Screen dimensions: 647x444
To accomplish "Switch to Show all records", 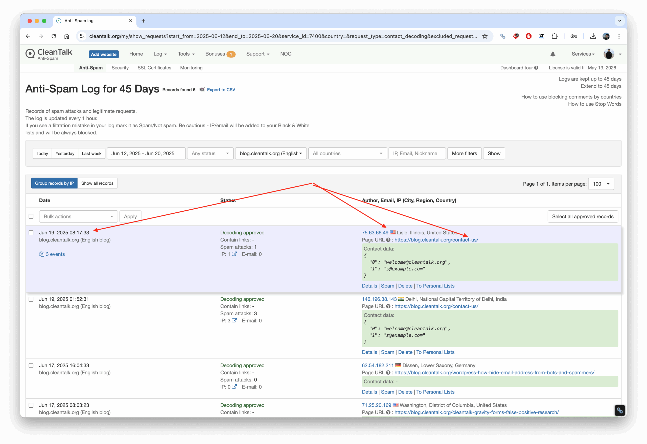I will point(97,183).
